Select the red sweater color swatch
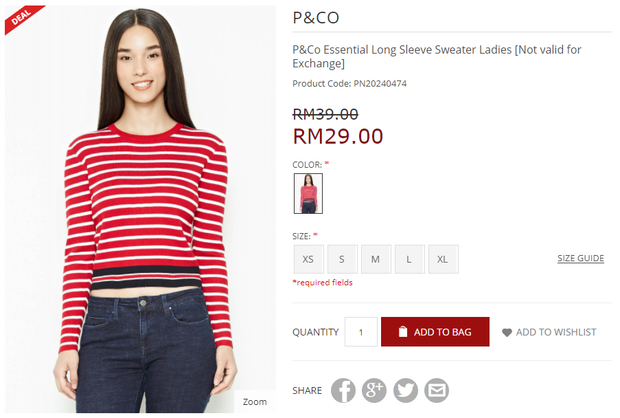The image size is (620, 418). 308,194
